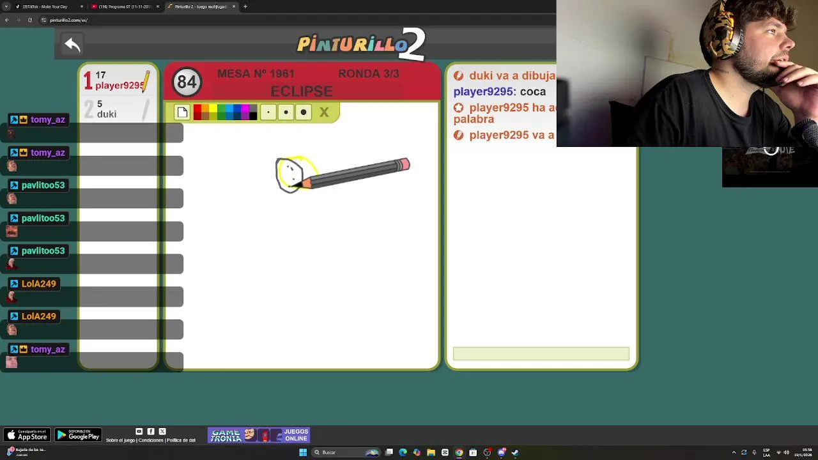Open the 'Sobre el juego' footer link
Image resolution: width=818 pixels, height=460 pixels.
coord(120,440)
